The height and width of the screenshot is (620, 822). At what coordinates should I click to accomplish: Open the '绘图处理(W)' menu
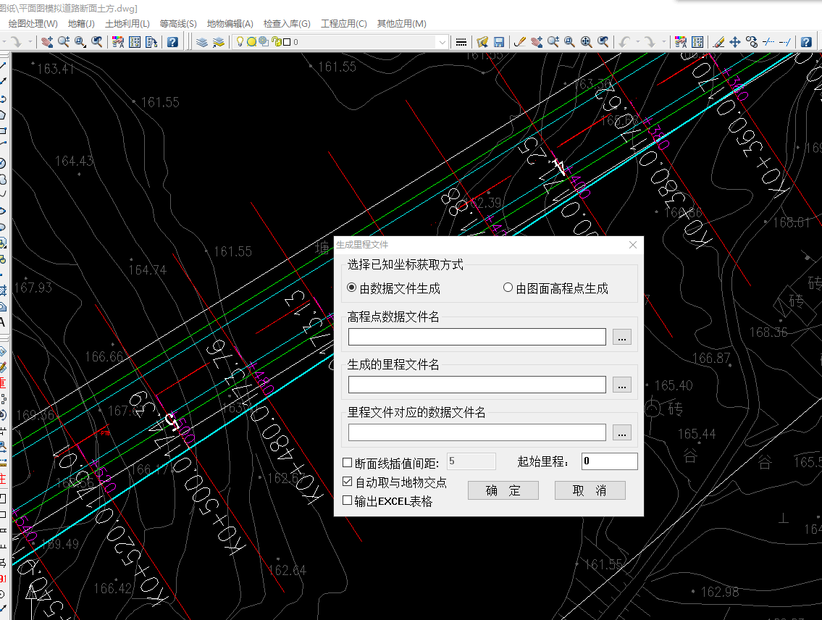point(33,24)
